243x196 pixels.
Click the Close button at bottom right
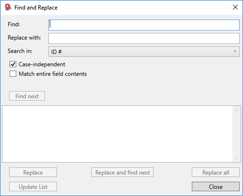click(x=216, y=186)
